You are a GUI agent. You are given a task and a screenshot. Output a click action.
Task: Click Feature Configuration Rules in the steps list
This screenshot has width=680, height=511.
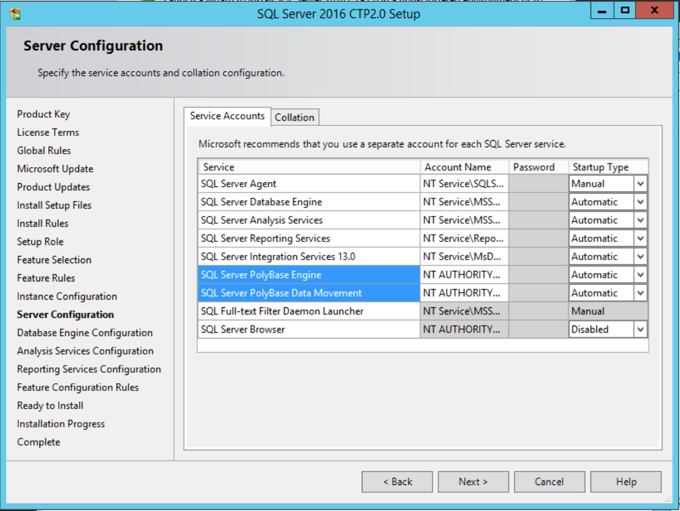78,387
